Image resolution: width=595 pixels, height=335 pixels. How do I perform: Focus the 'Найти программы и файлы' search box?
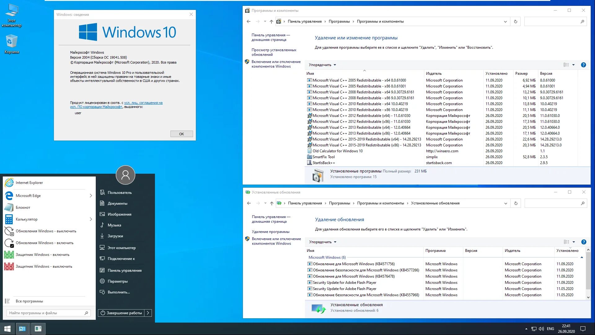coord(48,313)
